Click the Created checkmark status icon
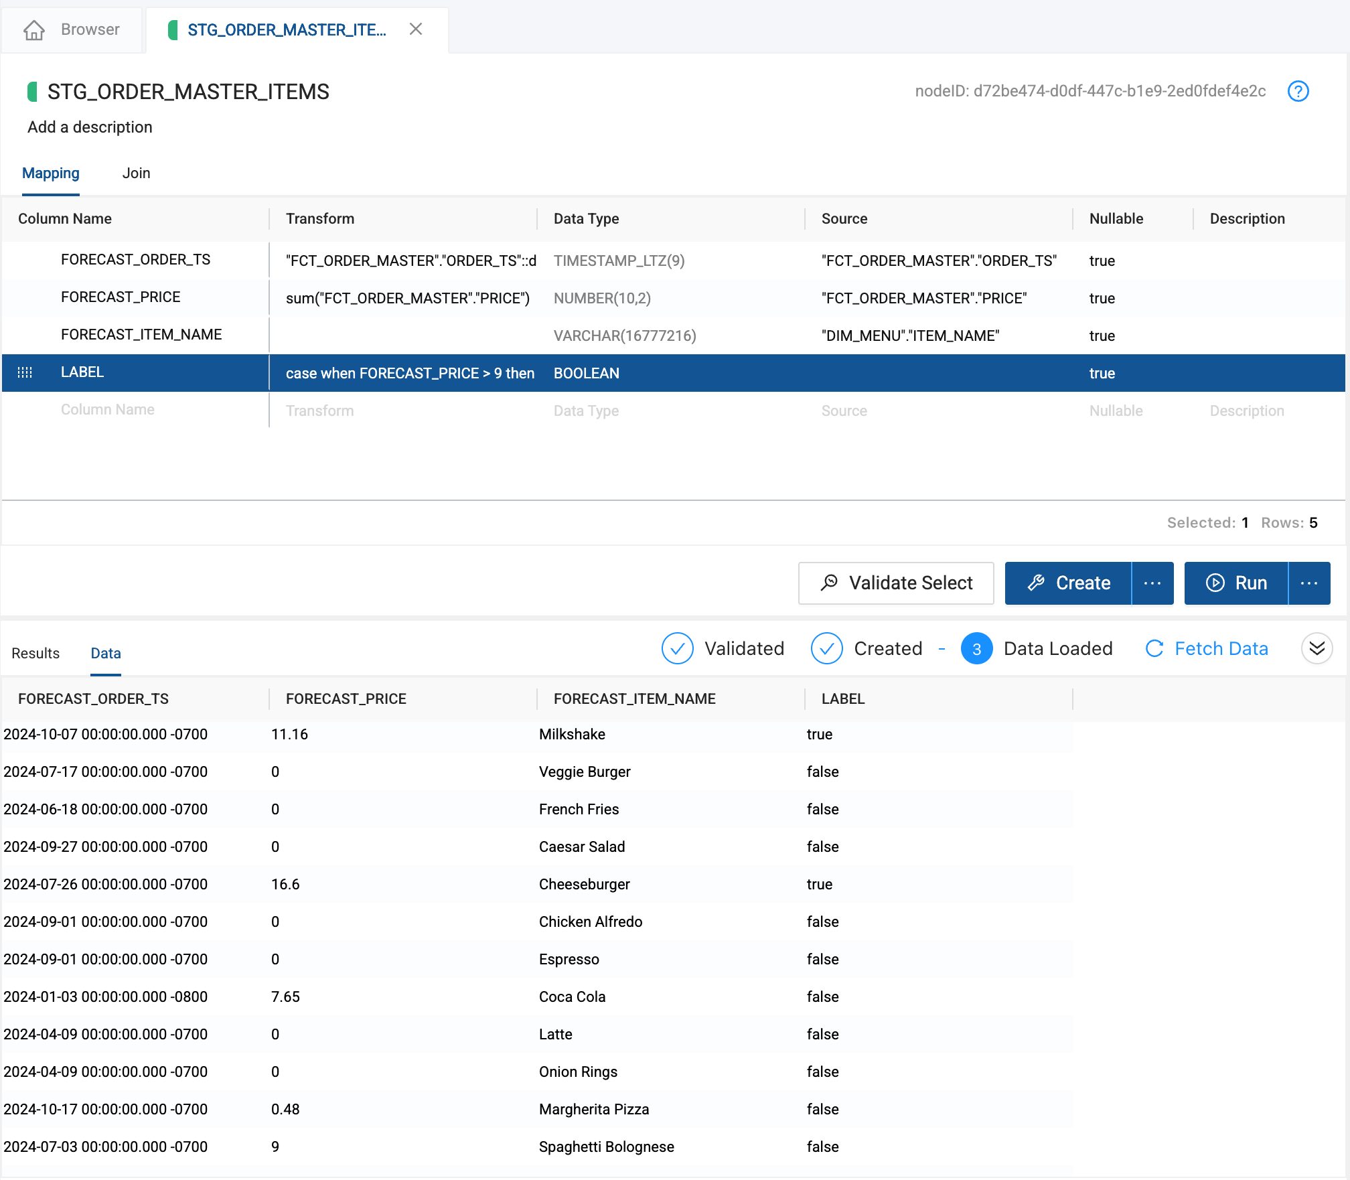Image resolution: width=1350 pixels, height=1180 pixels. click(826, 648)
